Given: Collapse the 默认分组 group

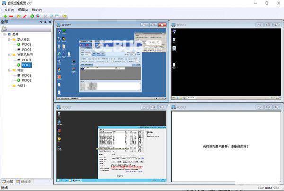Looking at the screenshot, I should click(9, 39).
